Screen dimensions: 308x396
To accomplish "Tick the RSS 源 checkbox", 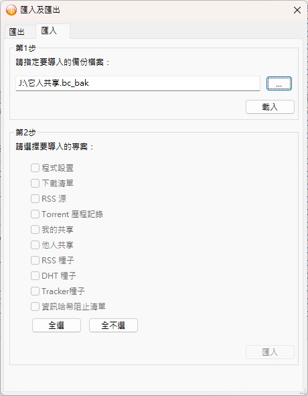I will (x=35, y=199).
